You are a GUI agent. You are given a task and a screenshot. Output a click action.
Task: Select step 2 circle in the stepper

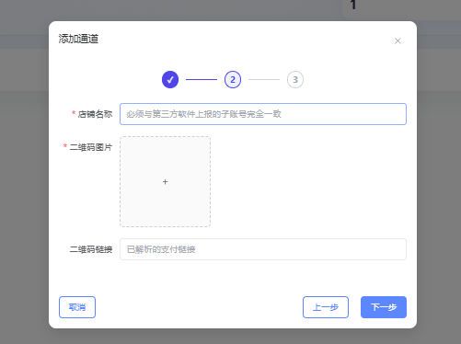(x=233, y=80)
